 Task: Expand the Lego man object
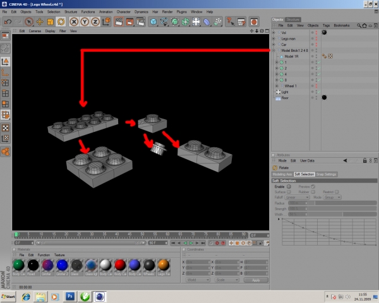tap(274, 39)
